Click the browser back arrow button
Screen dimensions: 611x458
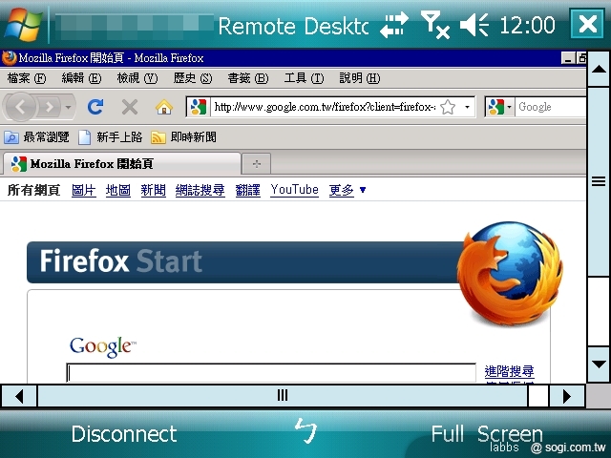point(24,107)
